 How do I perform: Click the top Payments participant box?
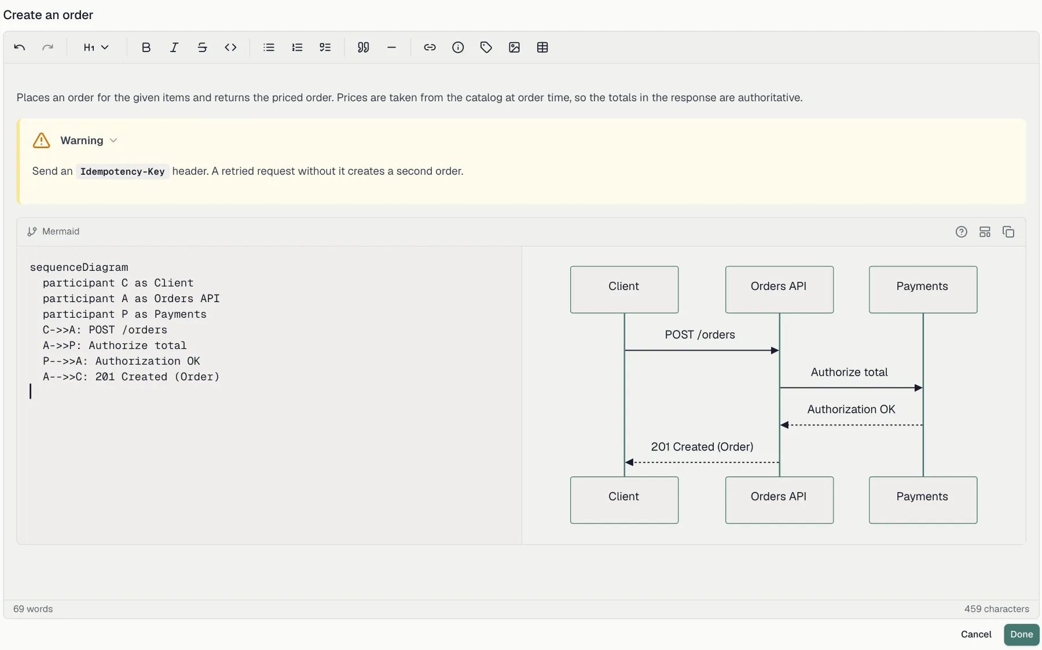[x=923, y=289]
